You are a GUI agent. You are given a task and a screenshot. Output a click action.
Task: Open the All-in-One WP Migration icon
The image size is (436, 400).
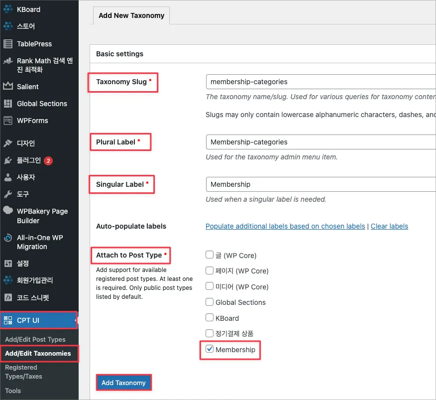click(x=8, y=238)
